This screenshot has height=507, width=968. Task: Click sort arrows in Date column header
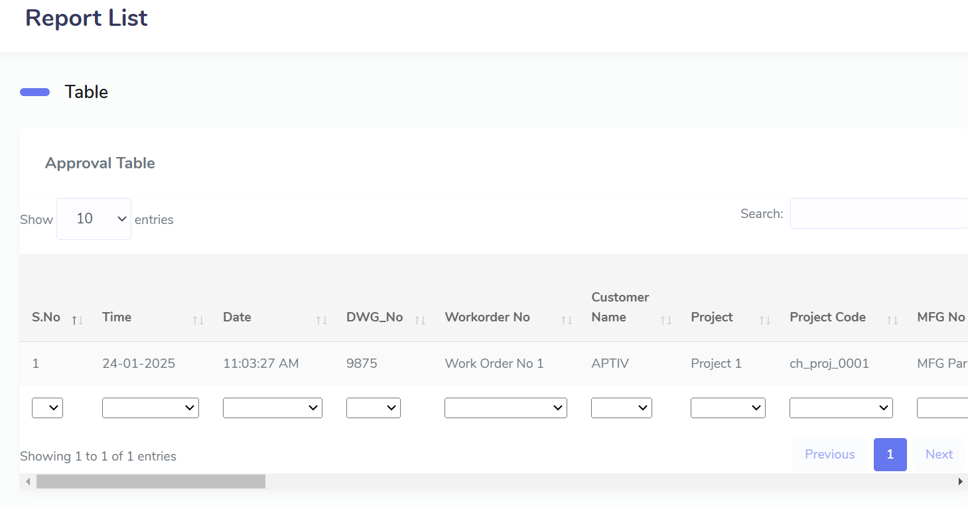tap(321, 320)
